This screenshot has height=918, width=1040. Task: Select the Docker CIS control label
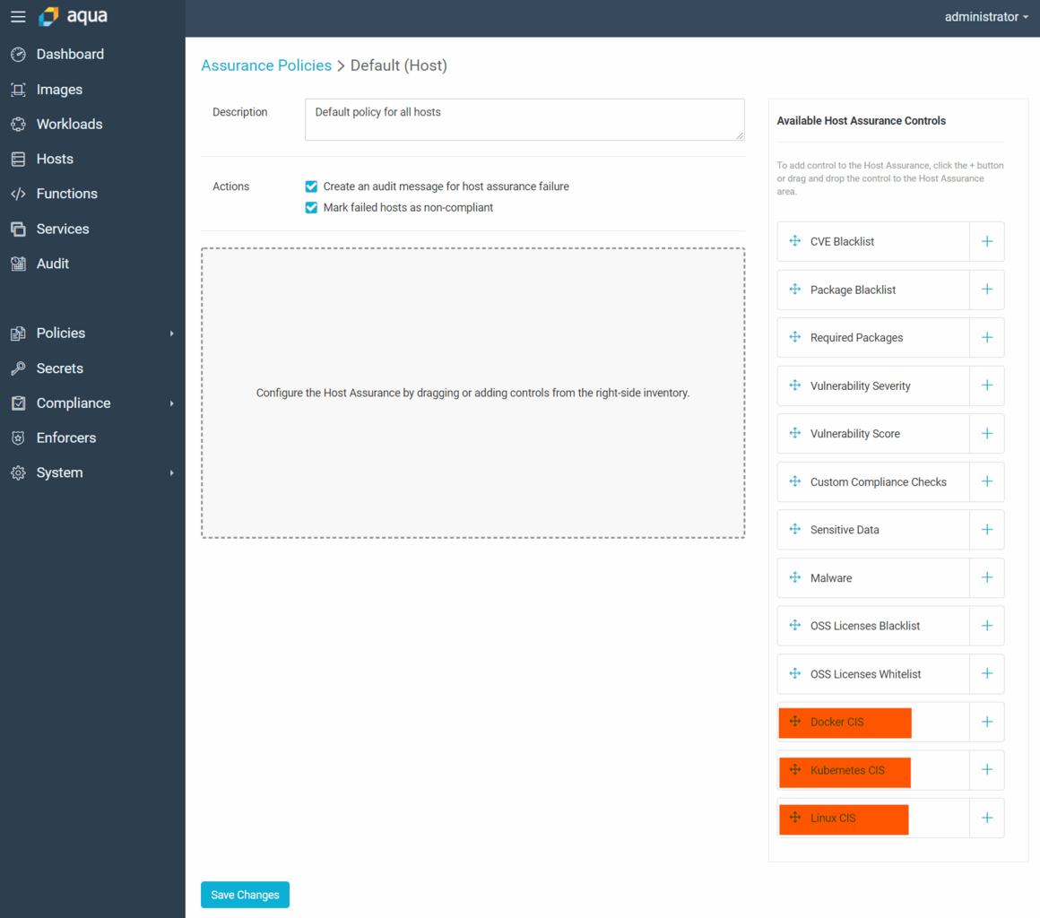[x=836, y=722]
